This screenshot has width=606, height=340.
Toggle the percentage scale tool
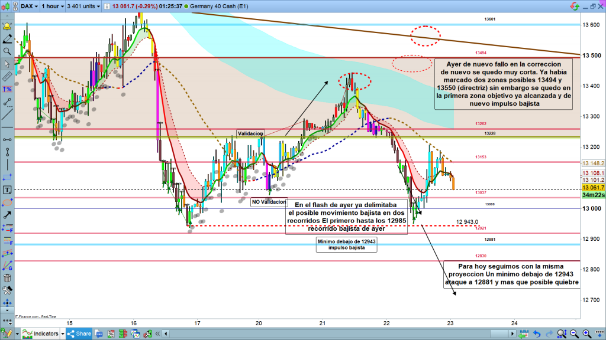point(8,89)
